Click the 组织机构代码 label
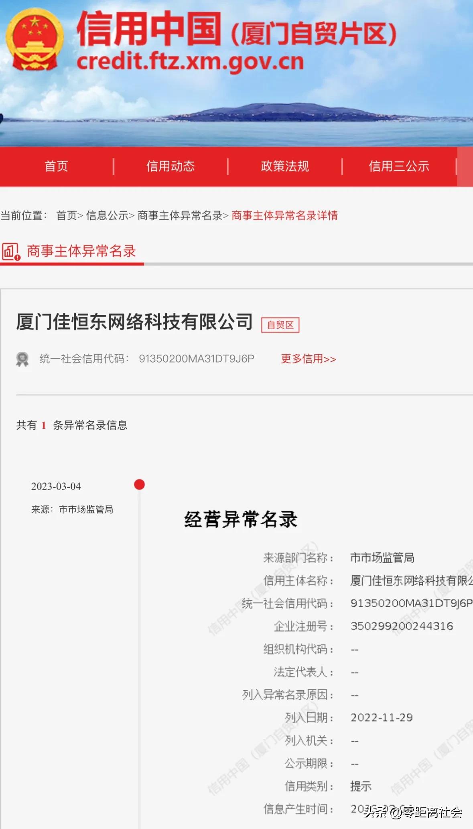This screenshot has width=473, height=829. tap(298, 649)
